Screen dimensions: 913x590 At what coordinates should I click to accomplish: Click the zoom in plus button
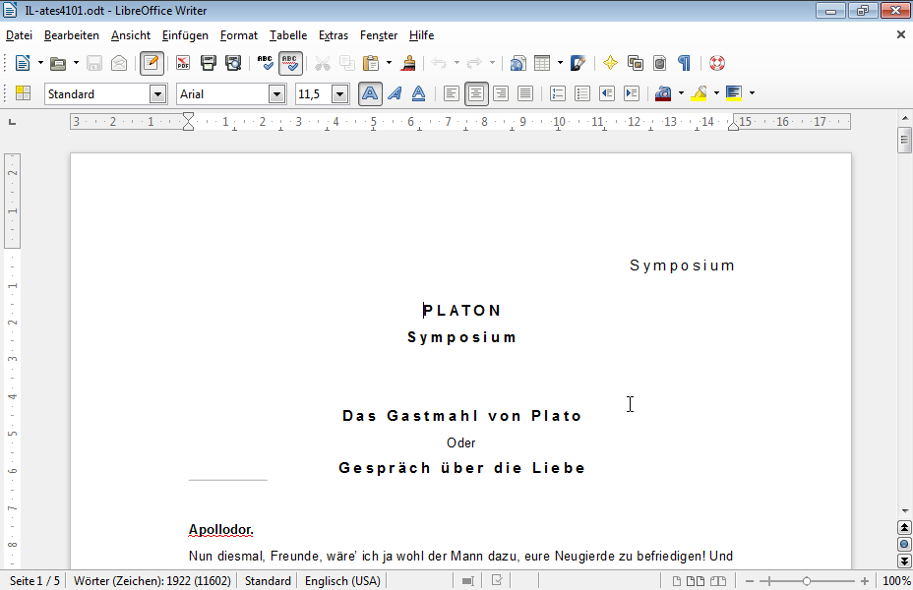point(865,581)
